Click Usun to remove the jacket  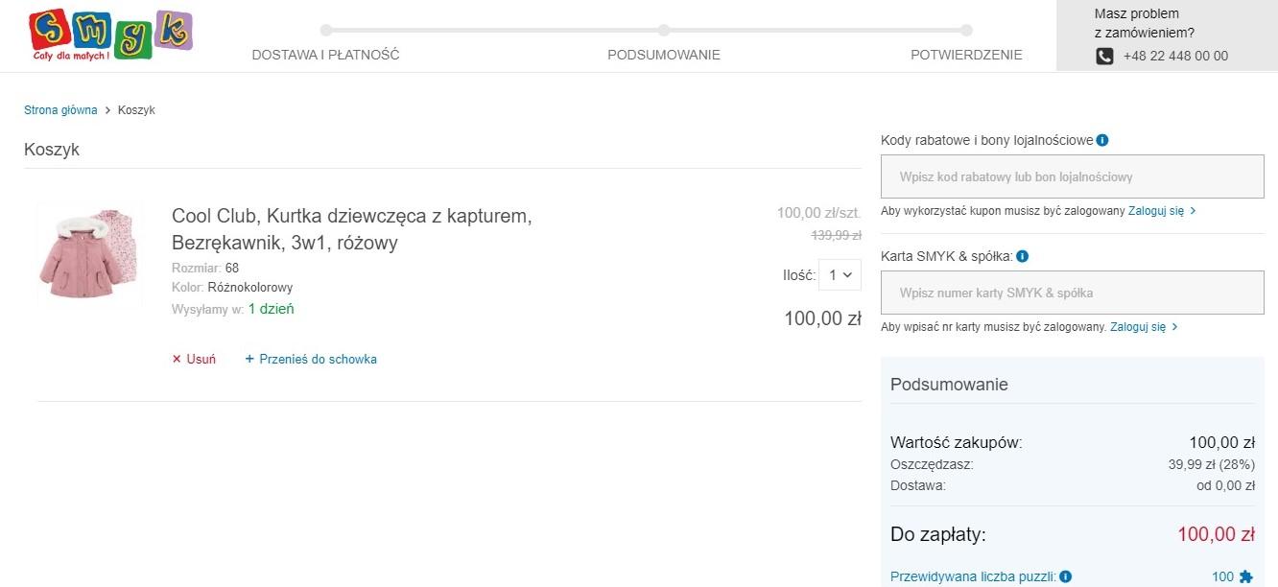(201, 360)
